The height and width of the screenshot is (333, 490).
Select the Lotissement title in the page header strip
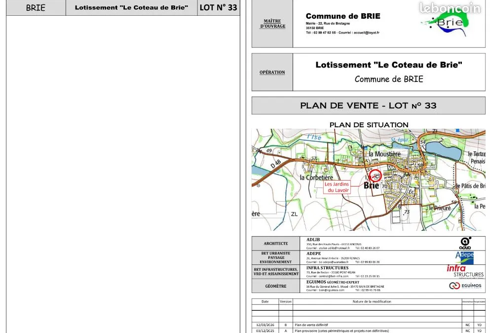click(132, 7)
